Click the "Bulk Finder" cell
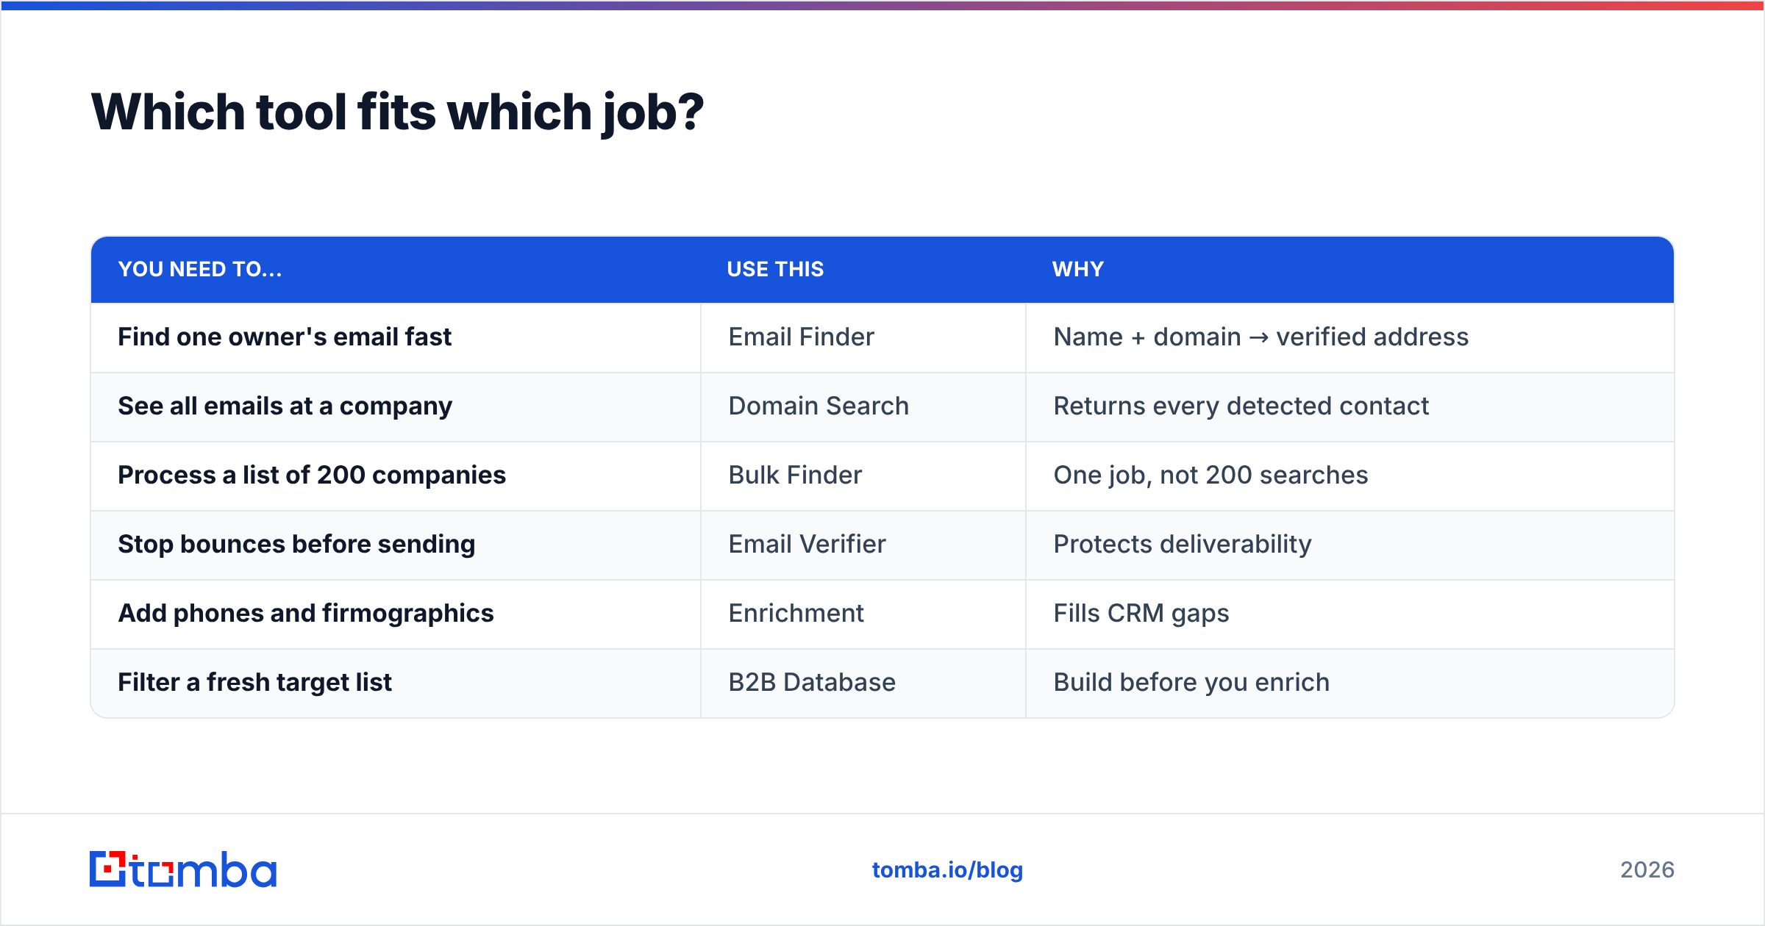 [863, 475]
